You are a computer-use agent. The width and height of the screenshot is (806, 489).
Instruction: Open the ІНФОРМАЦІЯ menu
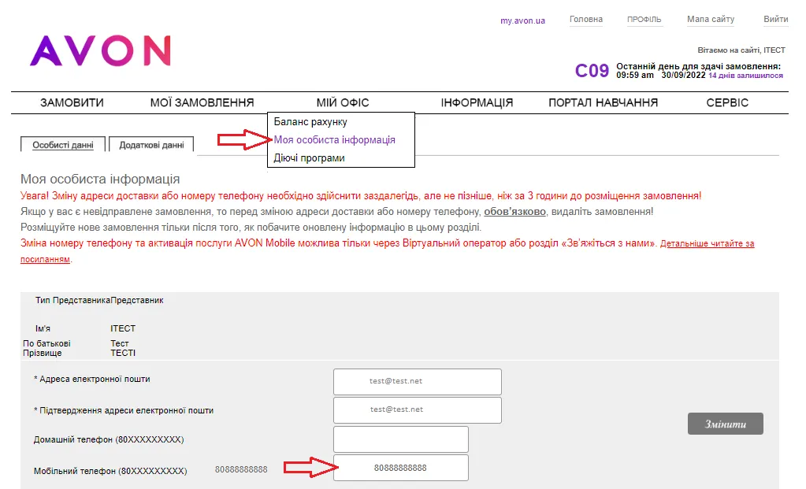pyautogui.click(x=477, y=102)
